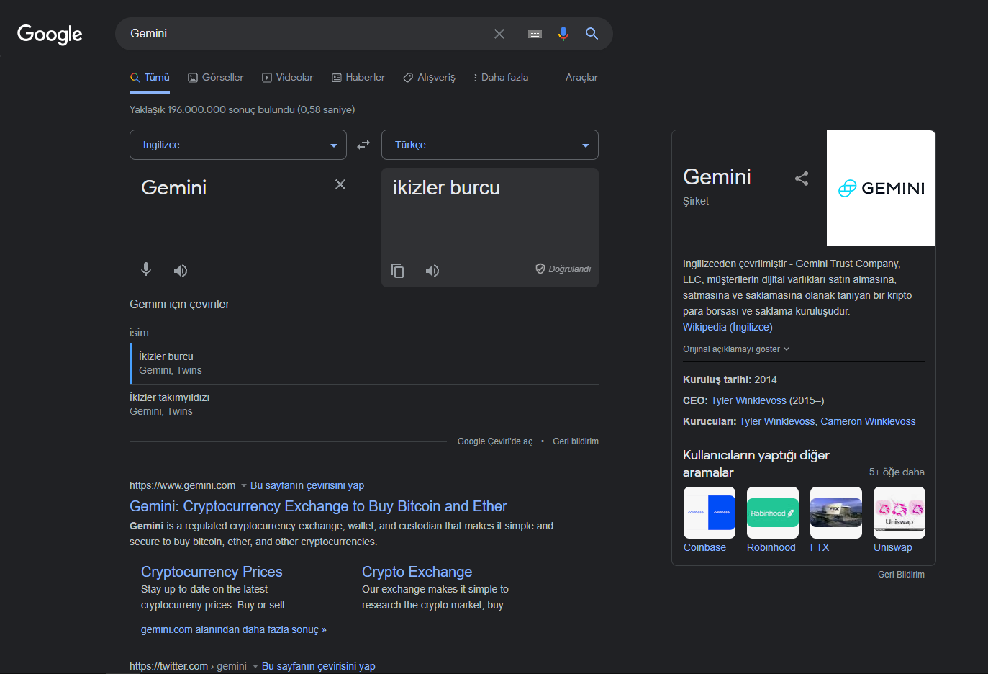Clear the search box with the X icon
988x674 pixels.
coord(499,34)
